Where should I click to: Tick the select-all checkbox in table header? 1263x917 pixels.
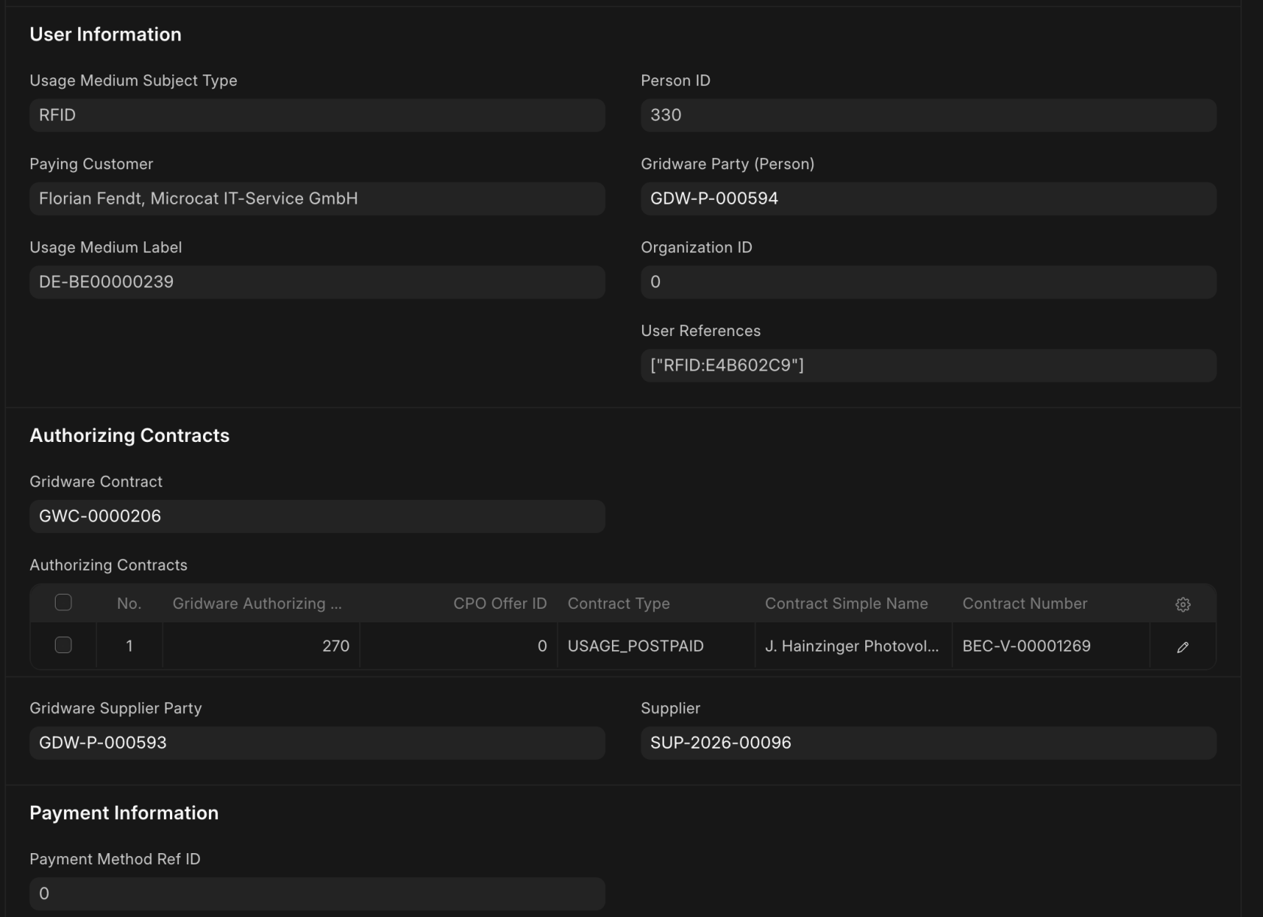point(63,603)
